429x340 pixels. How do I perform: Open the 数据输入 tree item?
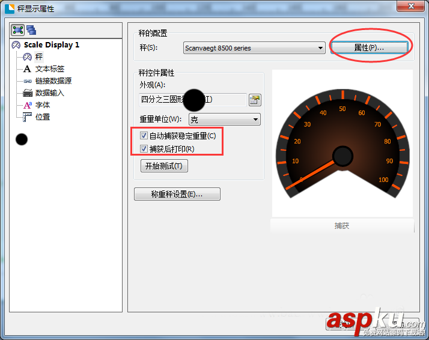pos(49,93)
